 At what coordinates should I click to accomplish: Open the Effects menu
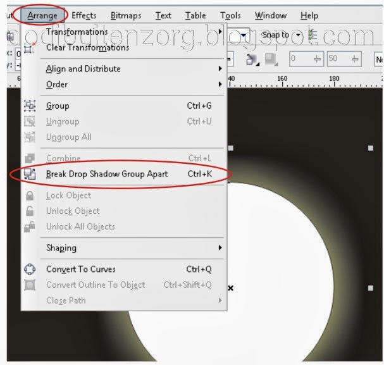coord(84,15)
